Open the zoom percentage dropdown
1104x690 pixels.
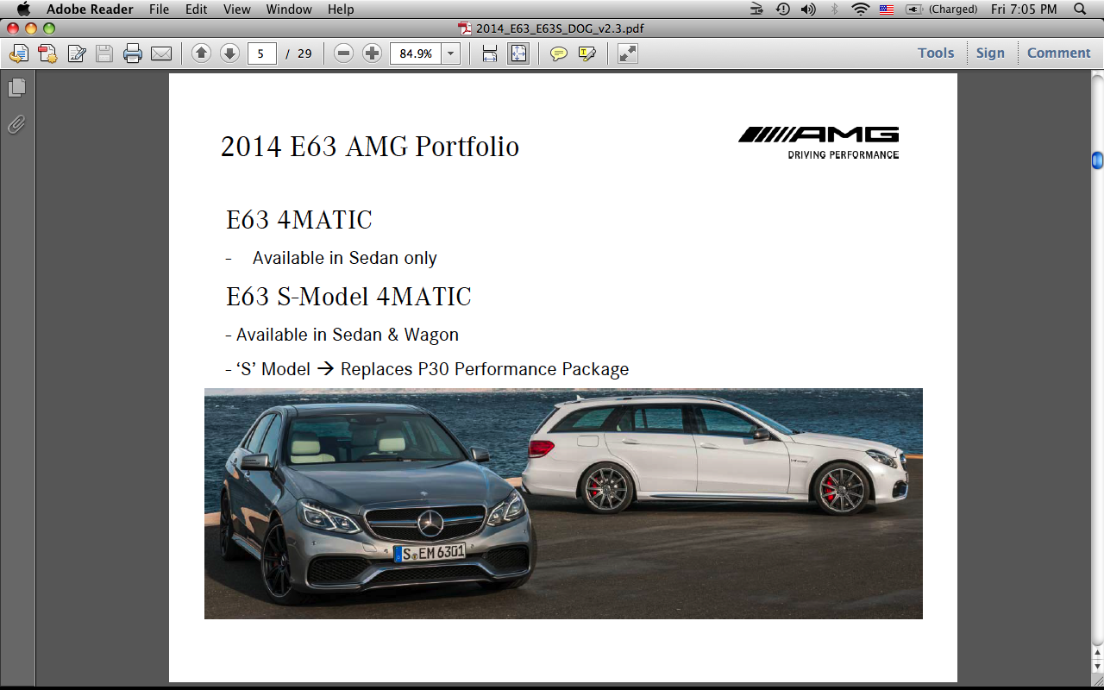(450, 53)
